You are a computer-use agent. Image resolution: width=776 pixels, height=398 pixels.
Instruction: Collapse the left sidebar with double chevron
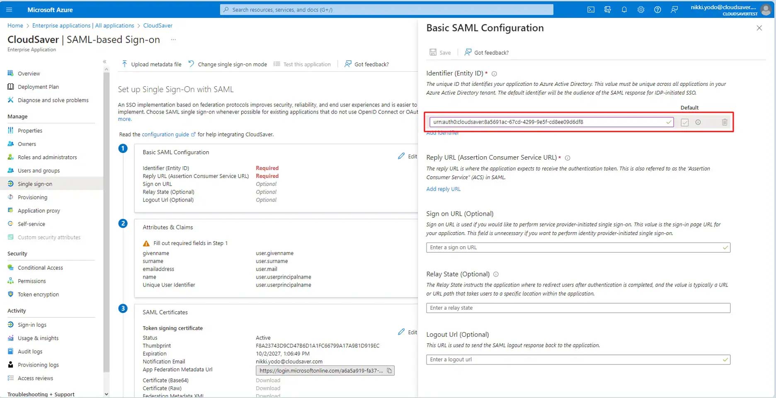click(104, 62)
